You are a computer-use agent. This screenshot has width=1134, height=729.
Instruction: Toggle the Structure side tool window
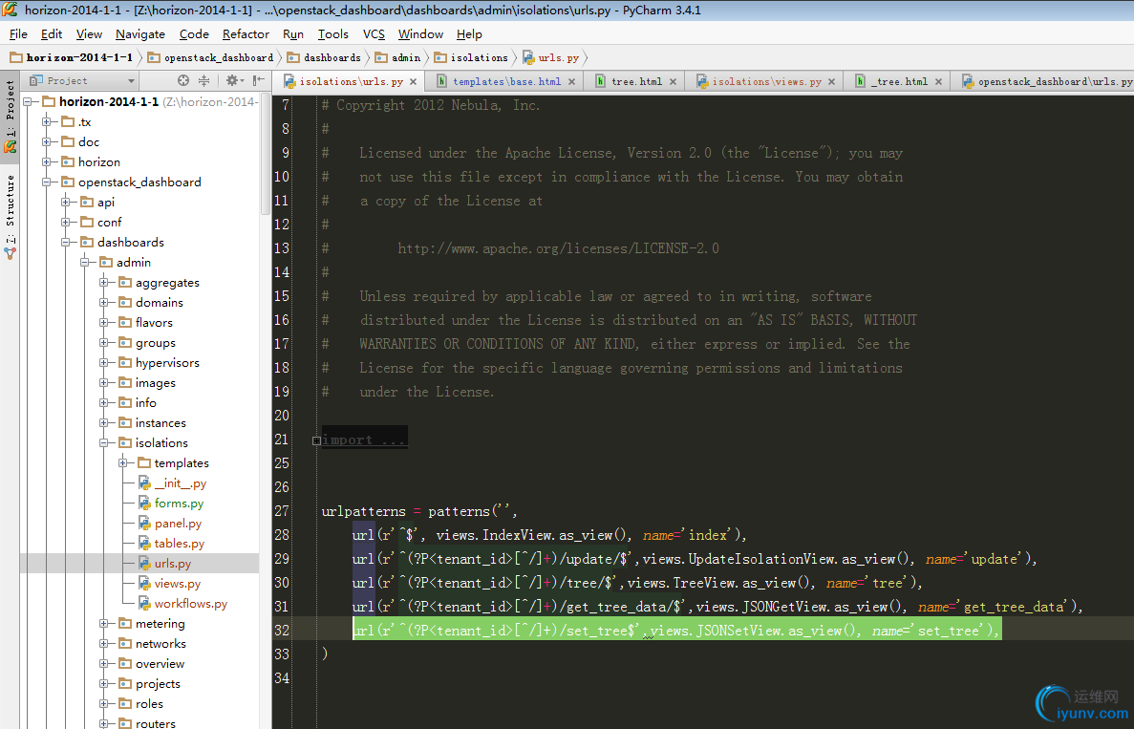(x=11, y=216)
